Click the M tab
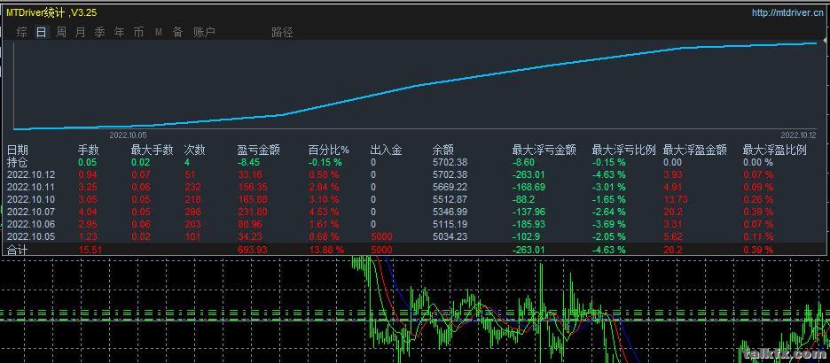The width and height of the screenshot is (830, 363). 159,32
